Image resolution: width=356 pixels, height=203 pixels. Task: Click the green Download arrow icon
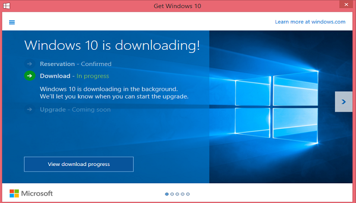29,76
